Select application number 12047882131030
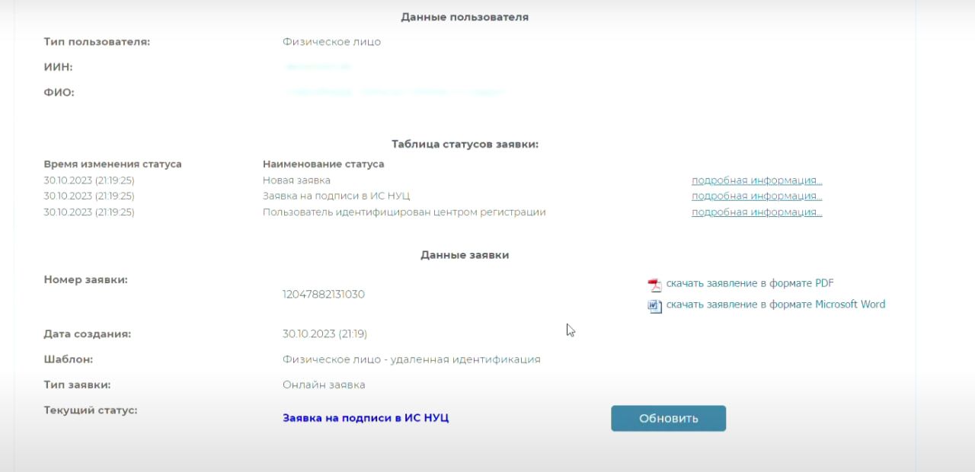975x472 pixels. pos(323,294)
